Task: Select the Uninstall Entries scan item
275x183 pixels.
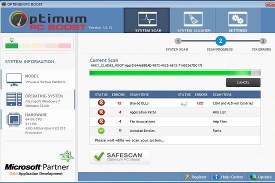Action: pyautogui.click(x=142, y=130)
